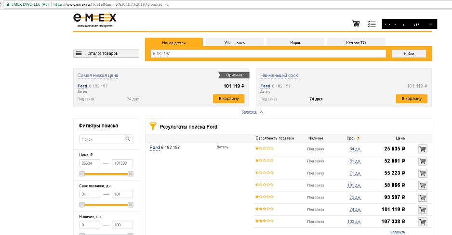Switch to the Каталог ТО tab
The image size is (452, 235).
(356, 43)
